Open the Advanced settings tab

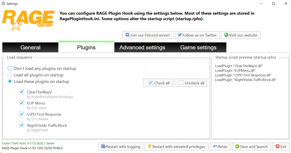(x=142, y=47)
